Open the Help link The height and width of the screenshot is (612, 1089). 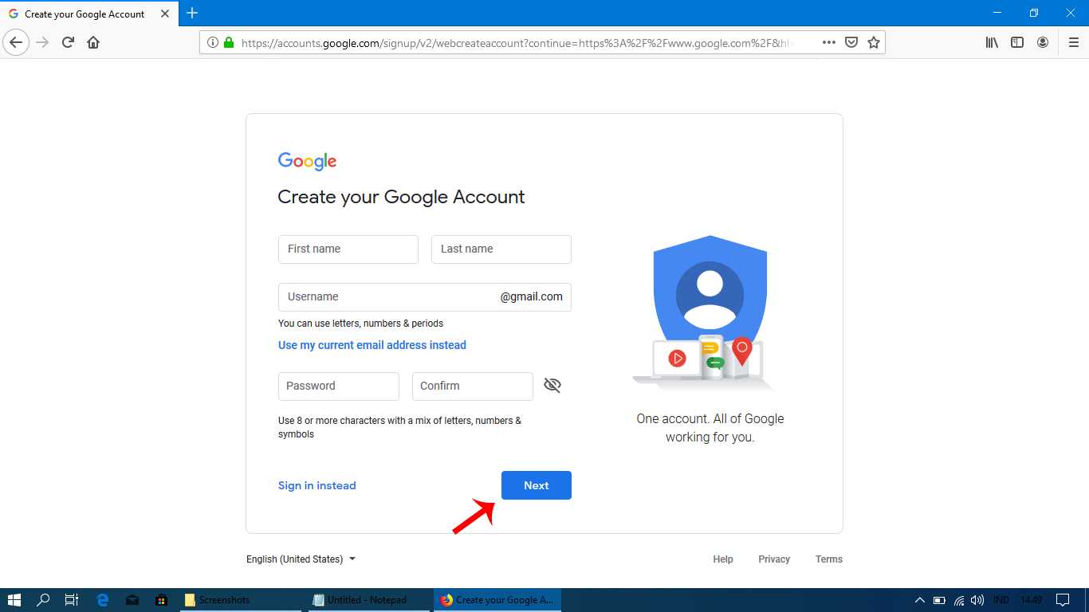click(x=723, y=559)
